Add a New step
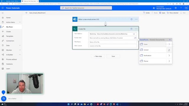 click(x=98, y=56)
